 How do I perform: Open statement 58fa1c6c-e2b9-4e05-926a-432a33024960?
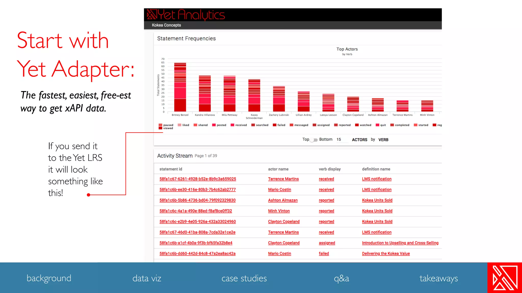pyautogui.click(x=198, y=222)
